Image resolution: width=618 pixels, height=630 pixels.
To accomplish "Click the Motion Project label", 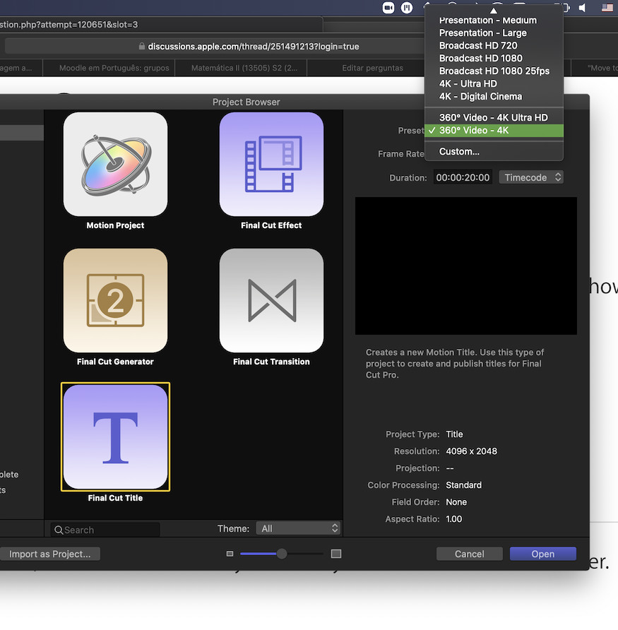I will pyautogui.click(x=115, y=225).
